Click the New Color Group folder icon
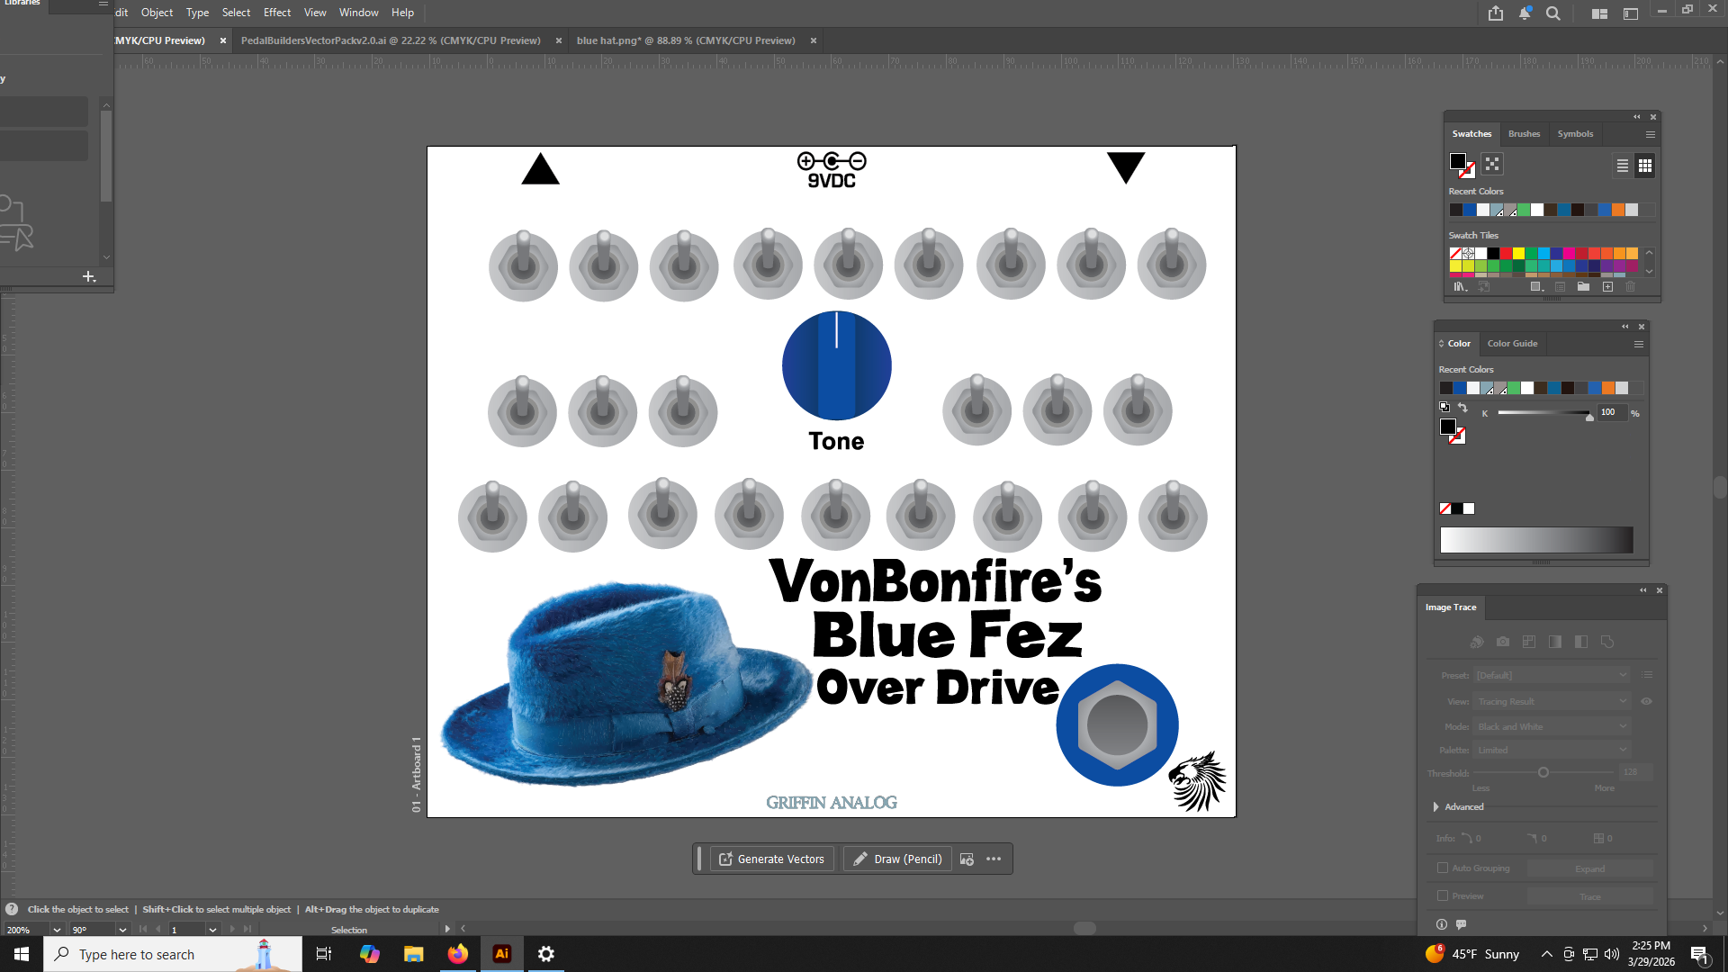Image resolution: width=1728 pixels, height=972 pixels. point(1583,287)
